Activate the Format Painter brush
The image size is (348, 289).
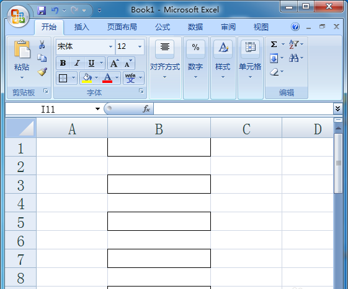42,72
